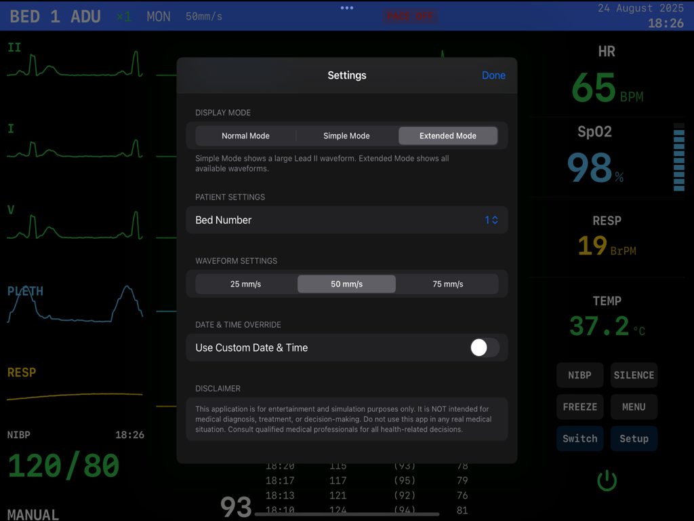Click the MANUAL NIBP mode label
Image resolution: width=694 pixels, height=521 pixels.
point(32,514)
